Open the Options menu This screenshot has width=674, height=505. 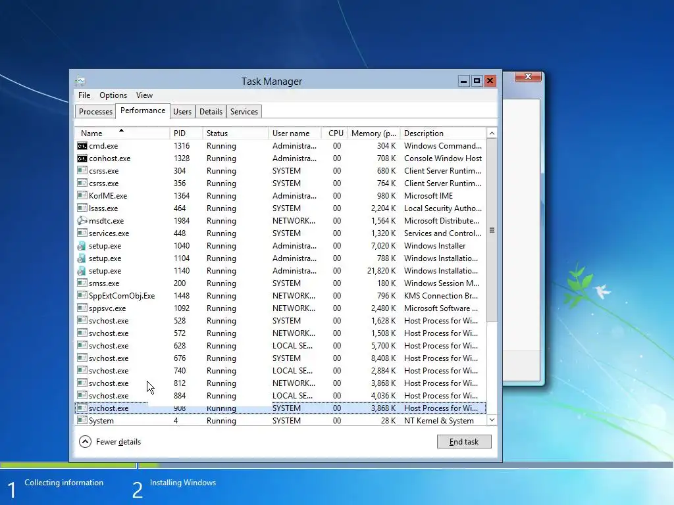pyautogui.click(x=113, y=95)
